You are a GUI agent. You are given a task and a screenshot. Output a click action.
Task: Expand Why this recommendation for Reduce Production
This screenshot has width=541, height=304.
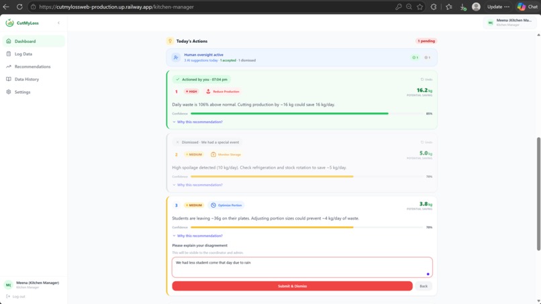[x=197, y=122]
